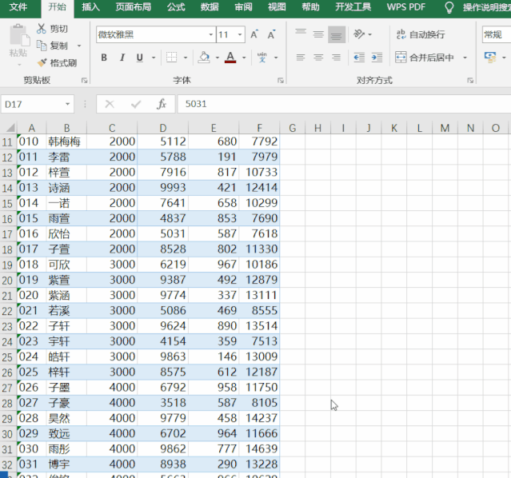Expand merge options dropdown arrow

(465, 58)
